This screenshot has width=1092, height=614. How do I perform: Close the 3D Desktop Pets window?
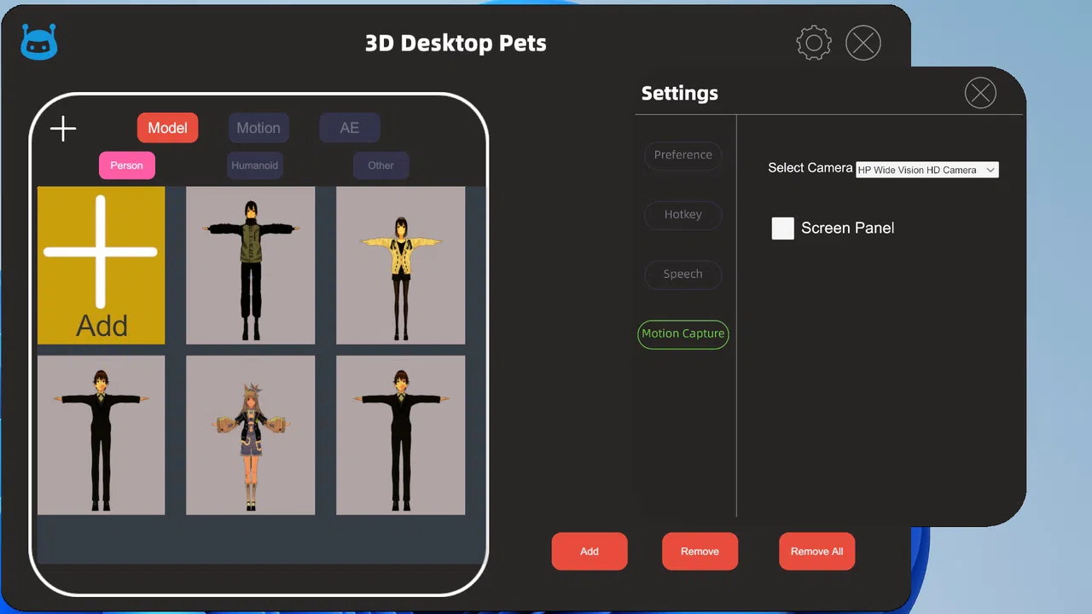863,43
